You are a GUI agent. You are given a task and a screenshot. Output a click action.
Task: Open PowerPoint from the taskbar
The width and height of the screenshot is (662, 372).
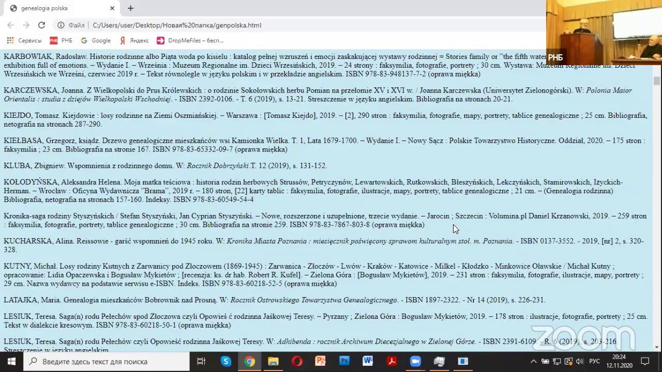tap(321, 361)
